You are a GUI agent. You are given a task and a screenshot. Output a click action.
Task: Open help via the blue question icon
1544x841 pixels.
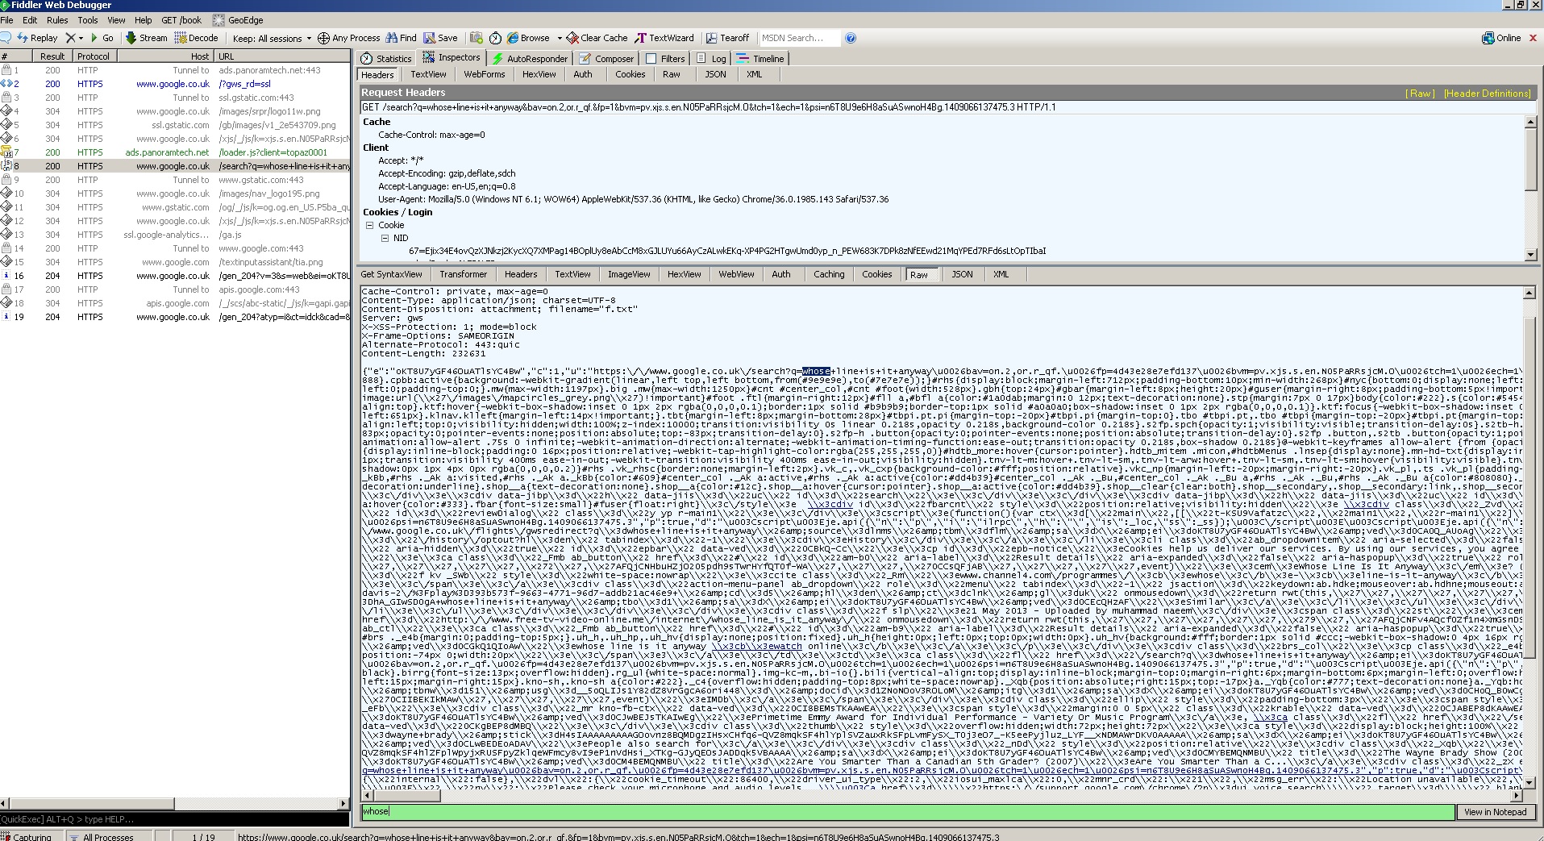tap(851, 38)
